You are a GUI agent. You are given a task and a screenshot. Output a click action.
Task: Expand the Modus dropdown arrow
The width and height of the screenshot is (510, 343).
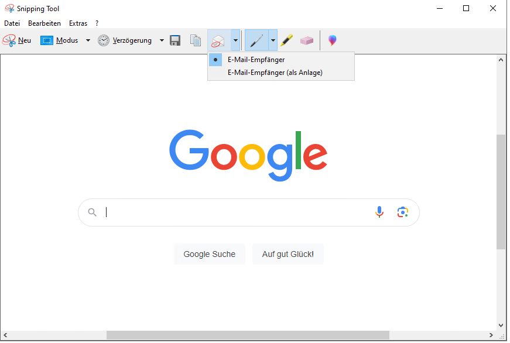[88, 40]
